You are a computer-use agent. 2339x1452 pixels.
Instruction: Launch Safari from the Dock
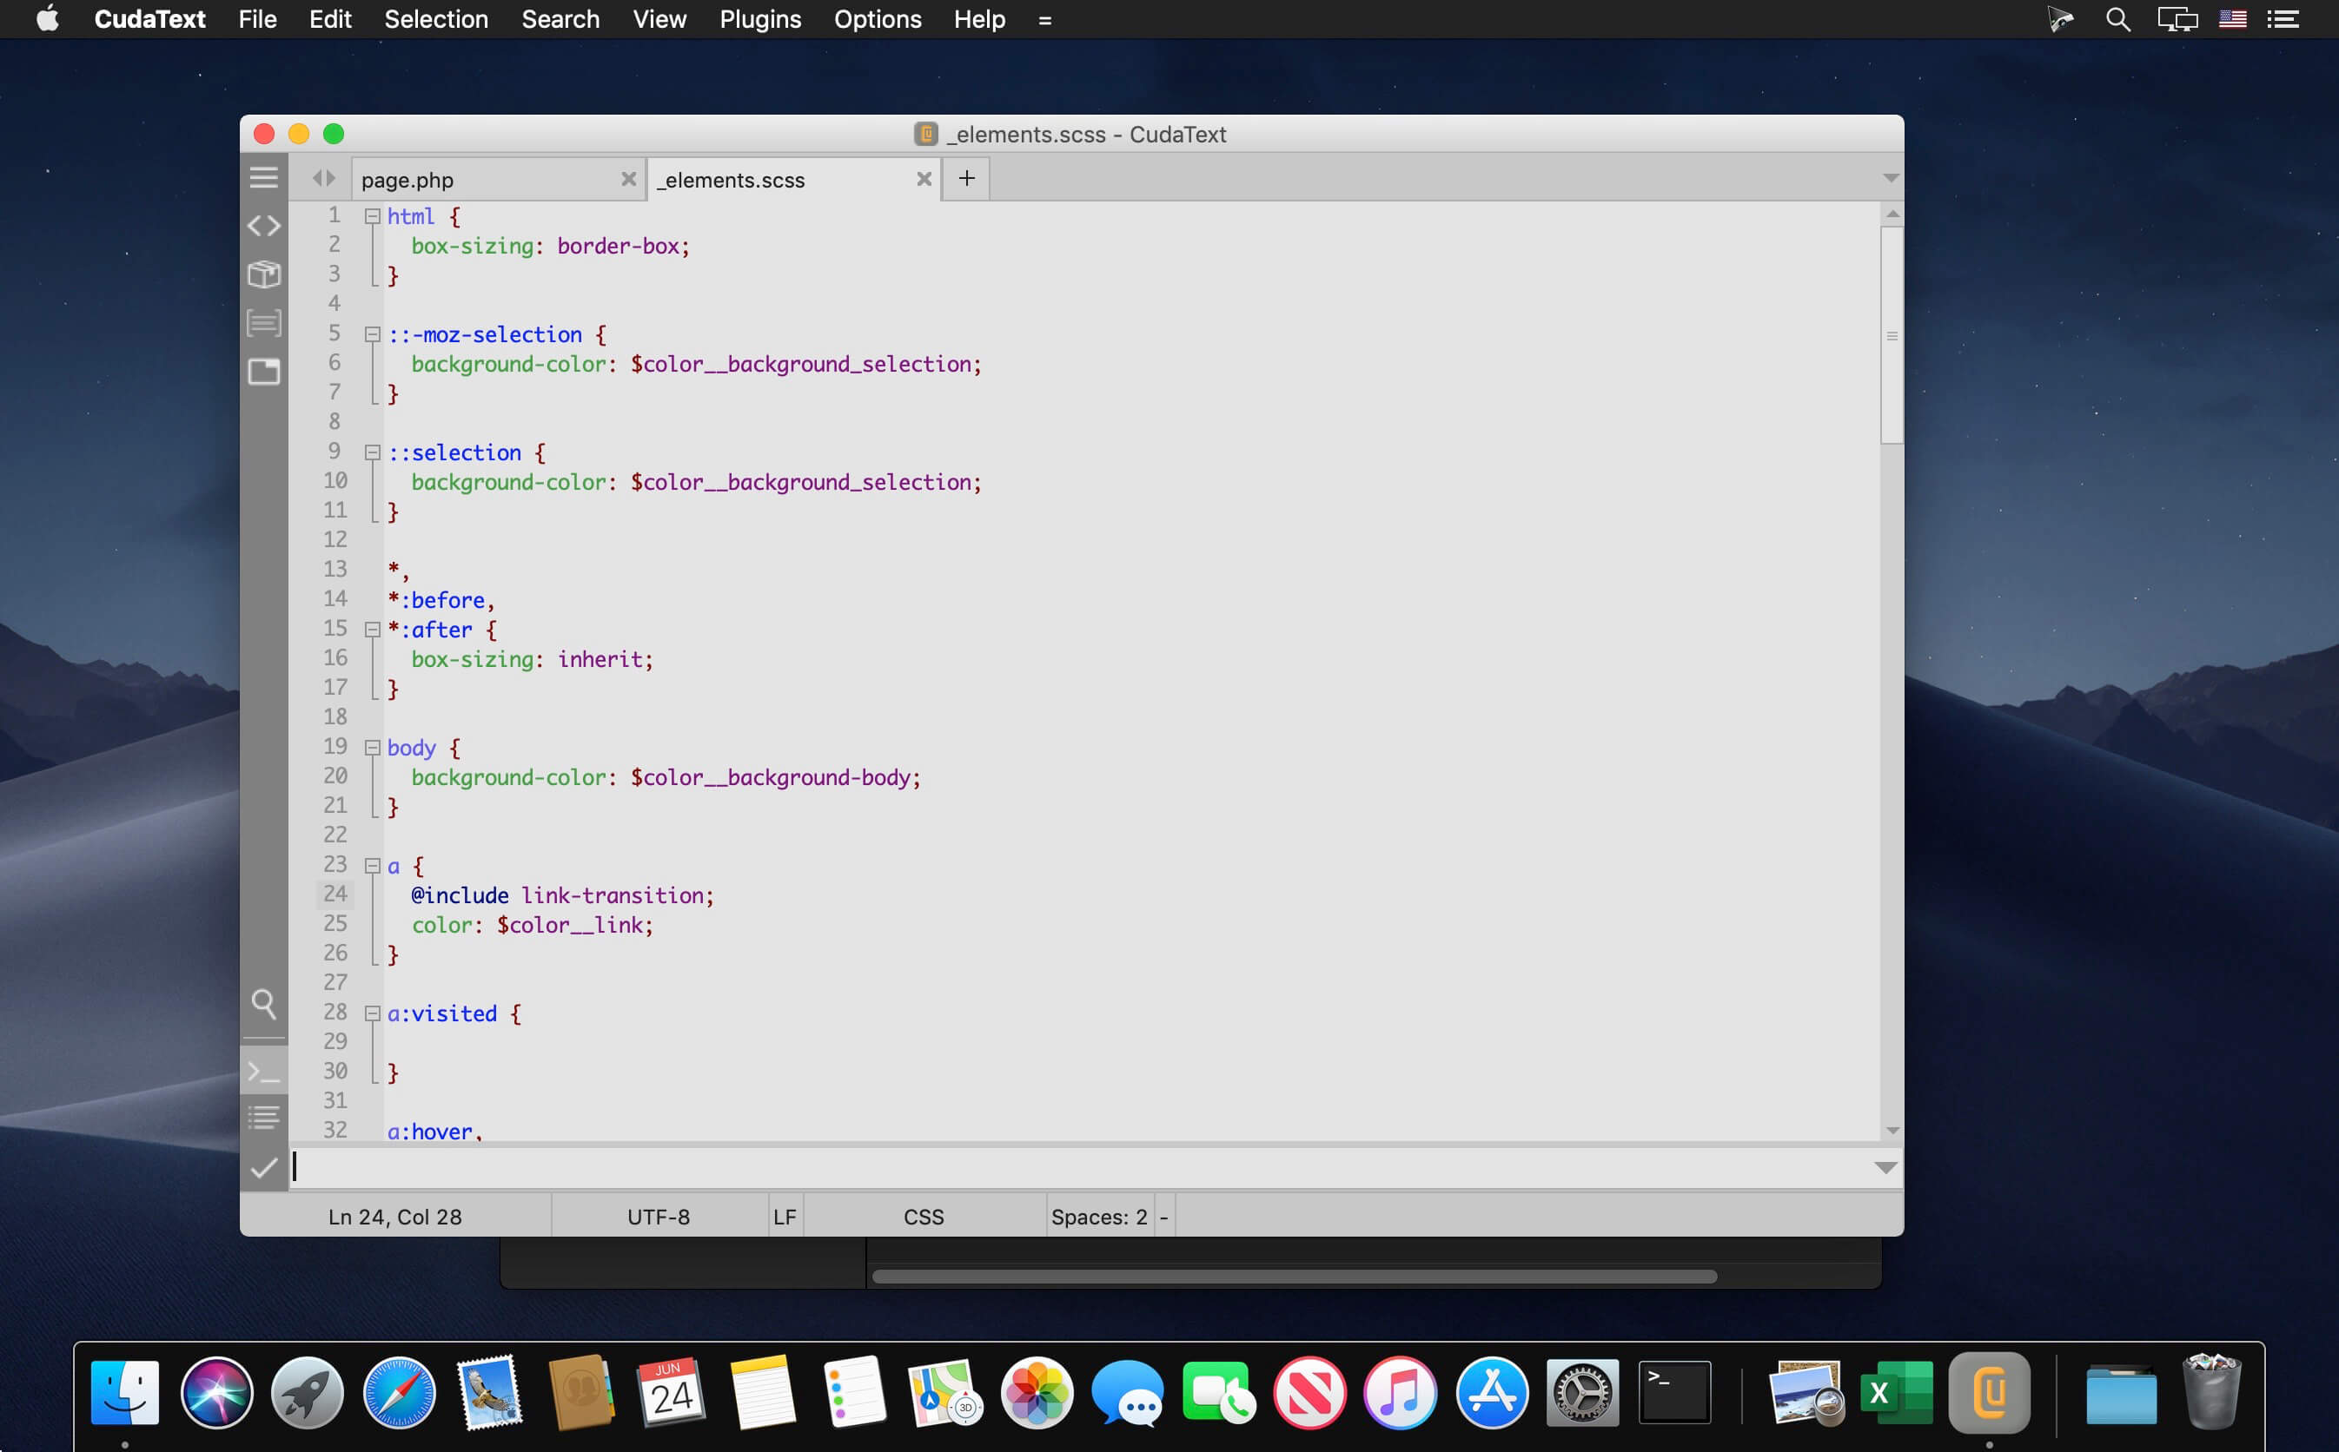[399, 1394]
